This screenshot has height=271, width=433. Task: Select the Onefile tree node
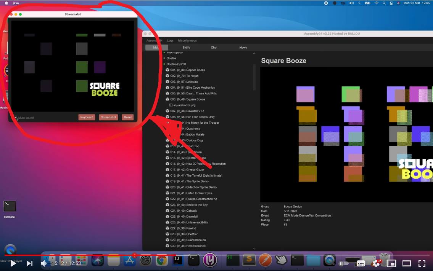point(171,58)
